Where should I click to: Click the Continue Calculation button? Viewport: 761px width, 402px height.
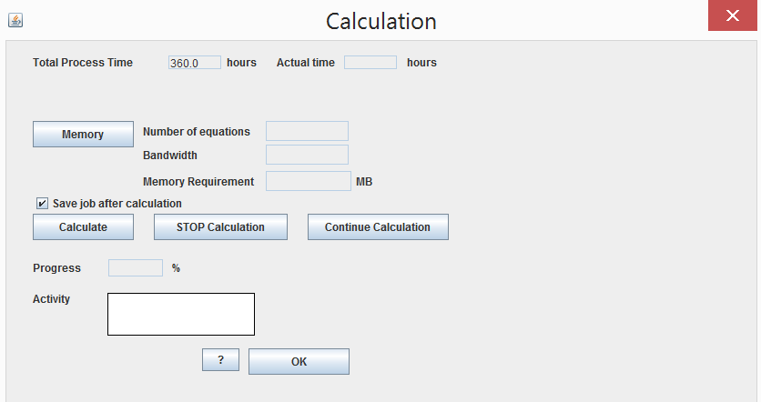point(378,227)
